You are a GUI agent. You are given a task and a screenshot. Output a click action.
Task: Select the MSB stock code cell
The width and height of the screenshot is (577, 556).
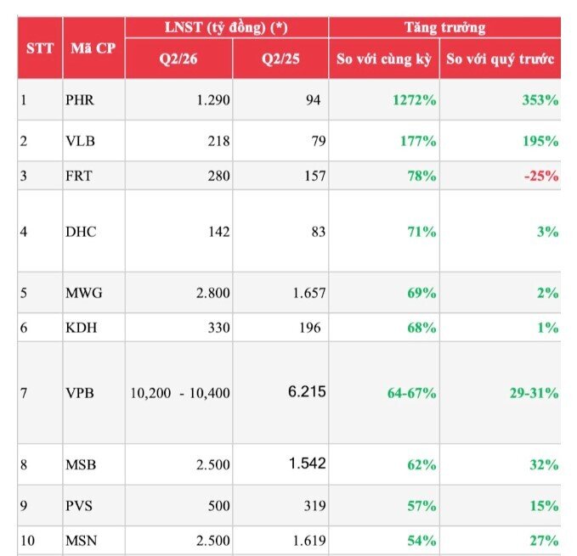pyautogui.click(x=93, y=464)
